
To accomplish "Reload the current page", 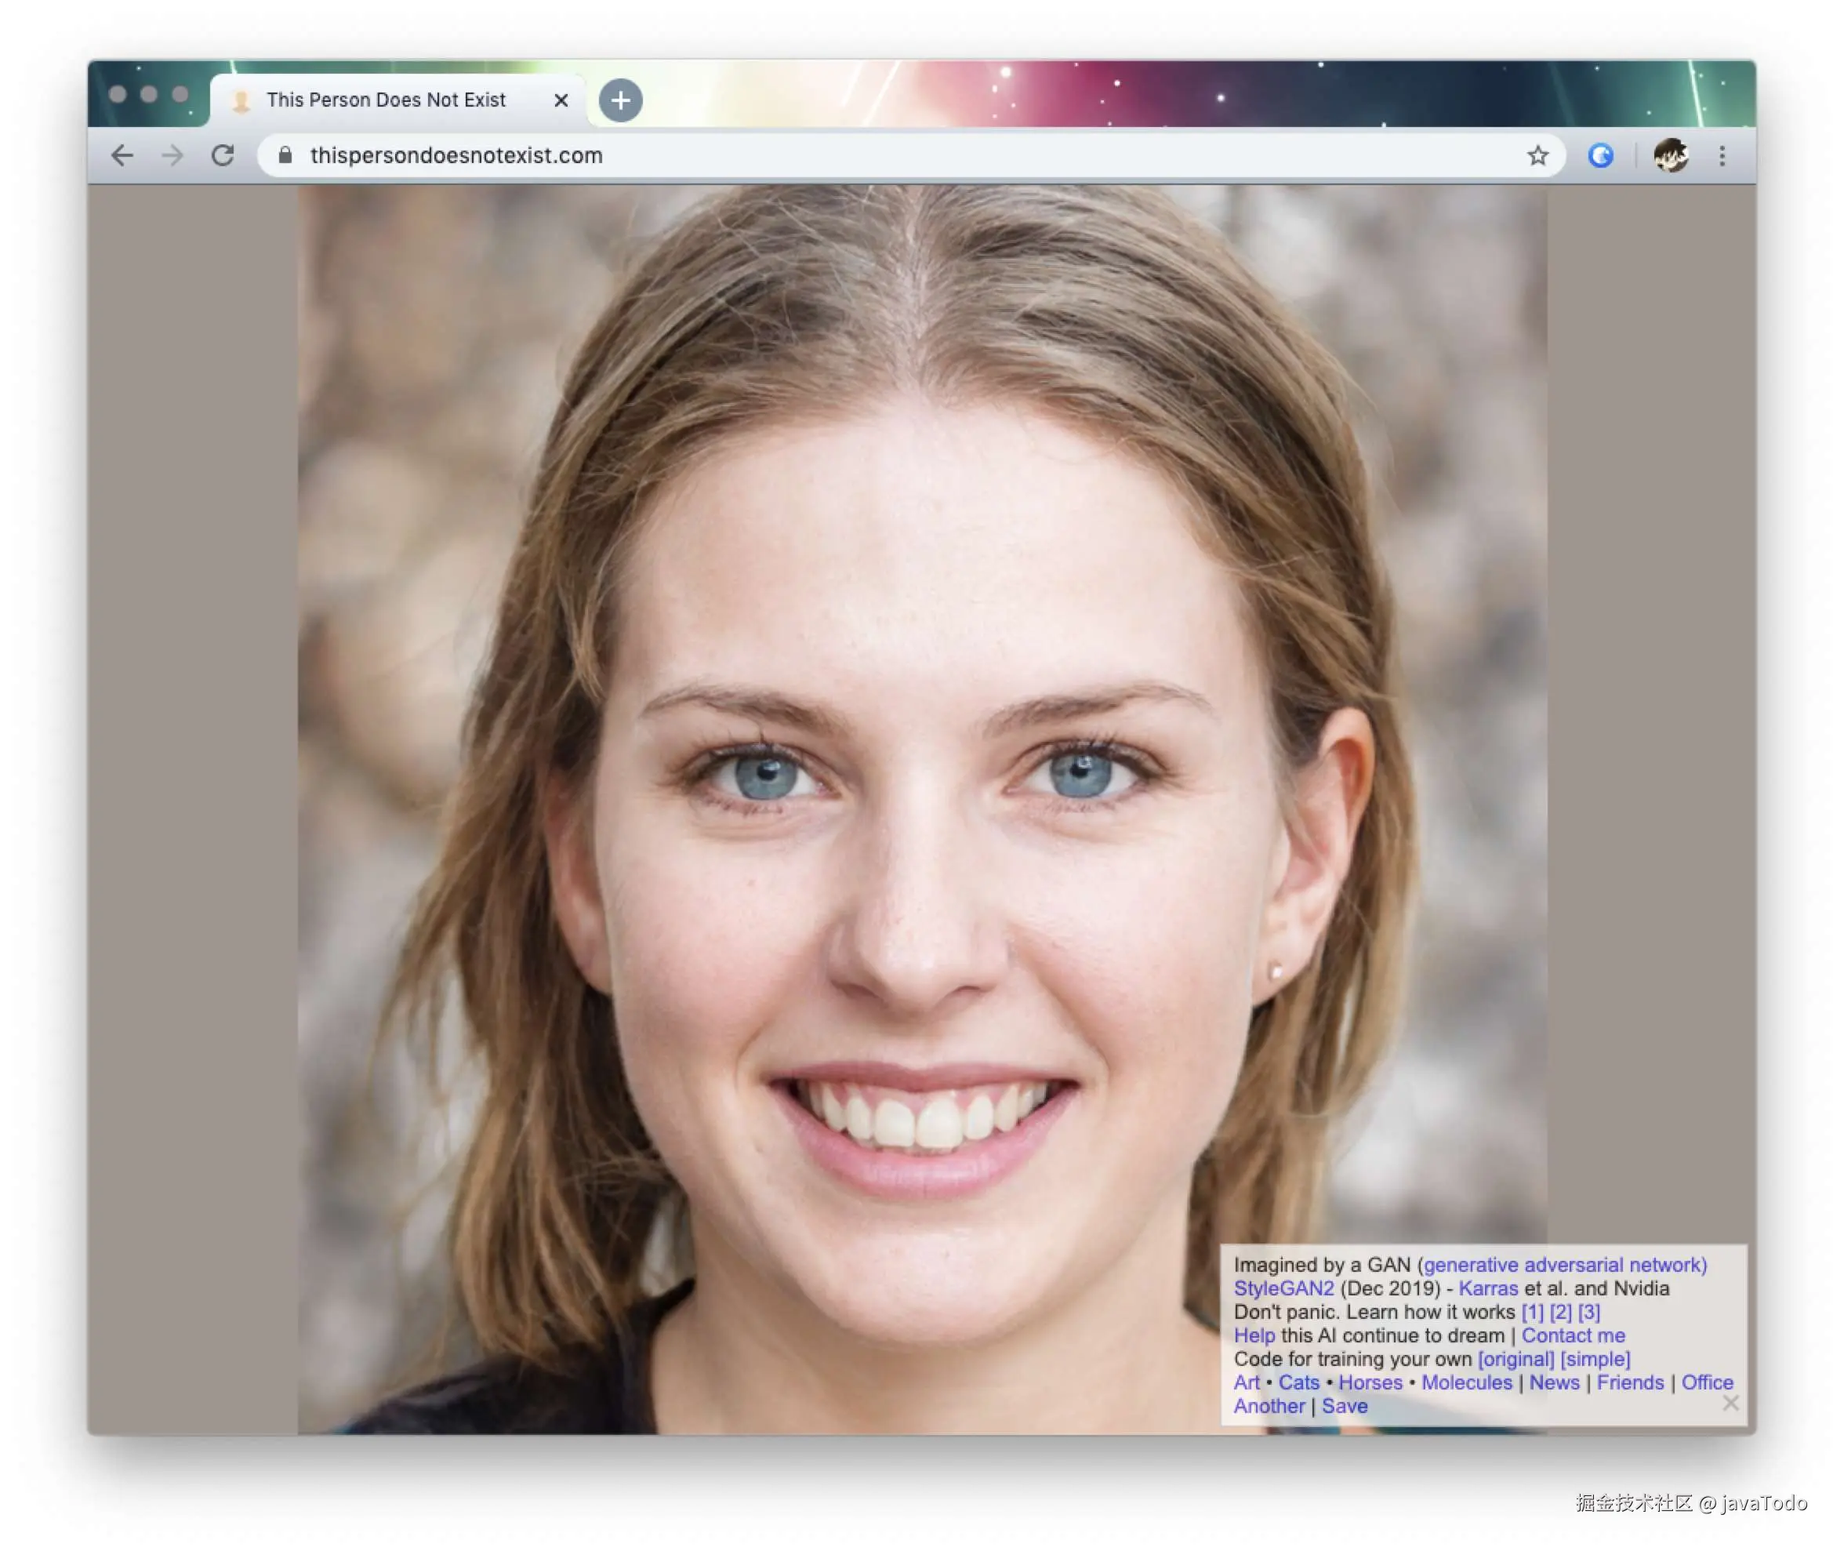I will pyautogui.click(x=223, y=155).
